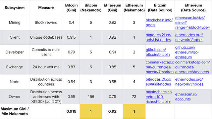This screenshot has height=119, width=212.
Task: Select the Ethereum Mining Gini value 0.82
Action: click(112, 22)
